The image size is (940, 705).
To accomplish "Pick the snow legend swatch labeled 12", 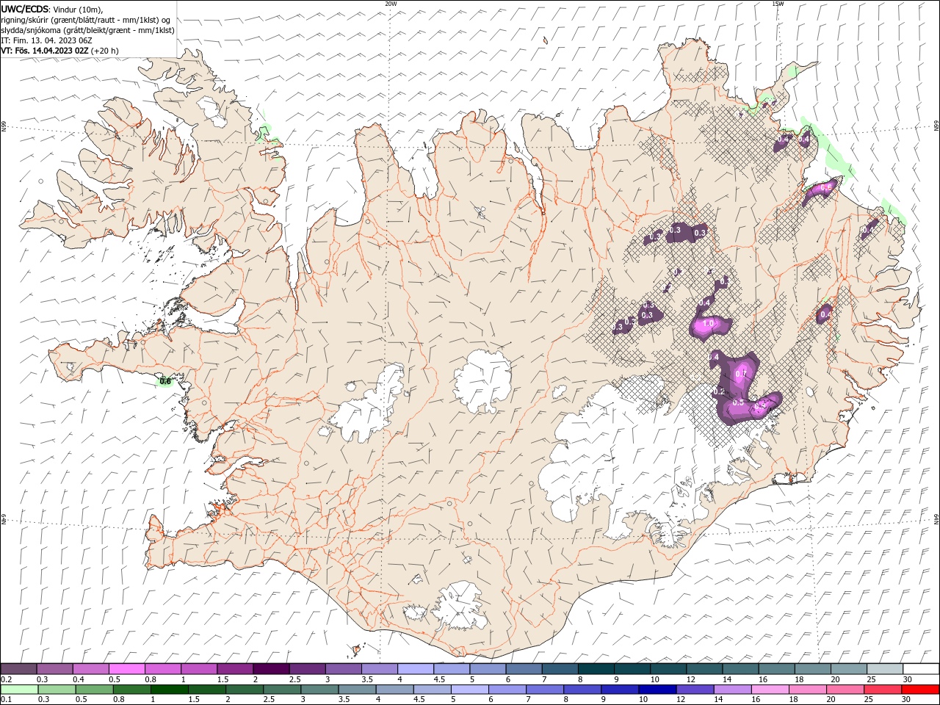I will point(704,669).
